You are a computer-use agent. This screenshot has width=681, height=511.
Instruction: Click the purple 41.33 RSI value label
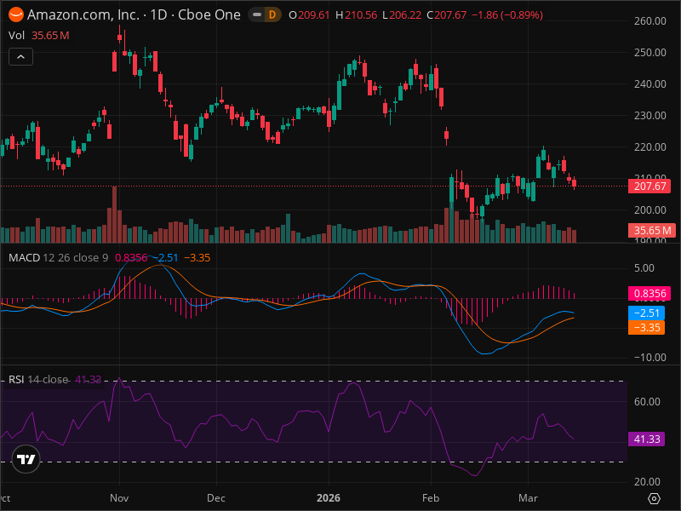click(x=646, y=439)
